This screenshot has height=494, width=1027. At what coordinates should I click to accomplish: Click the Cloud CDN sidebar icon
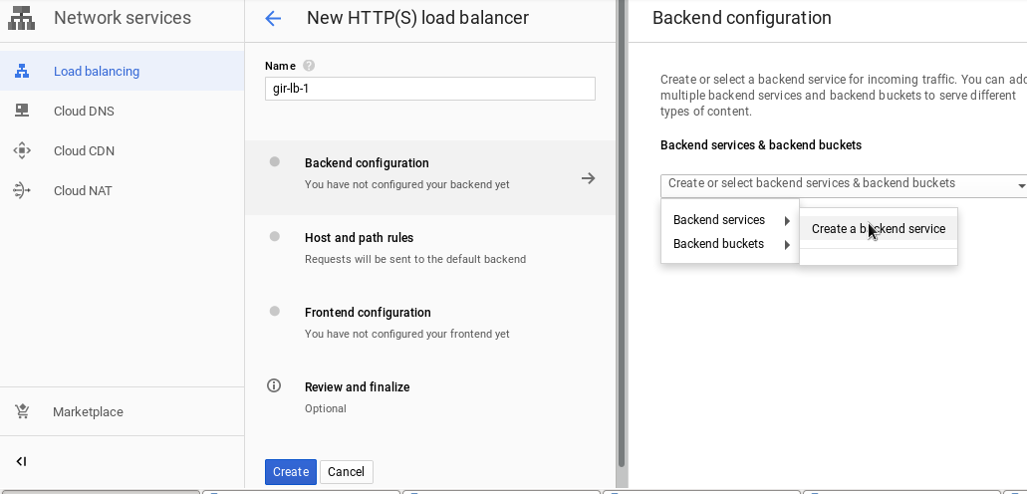[22, 151]
